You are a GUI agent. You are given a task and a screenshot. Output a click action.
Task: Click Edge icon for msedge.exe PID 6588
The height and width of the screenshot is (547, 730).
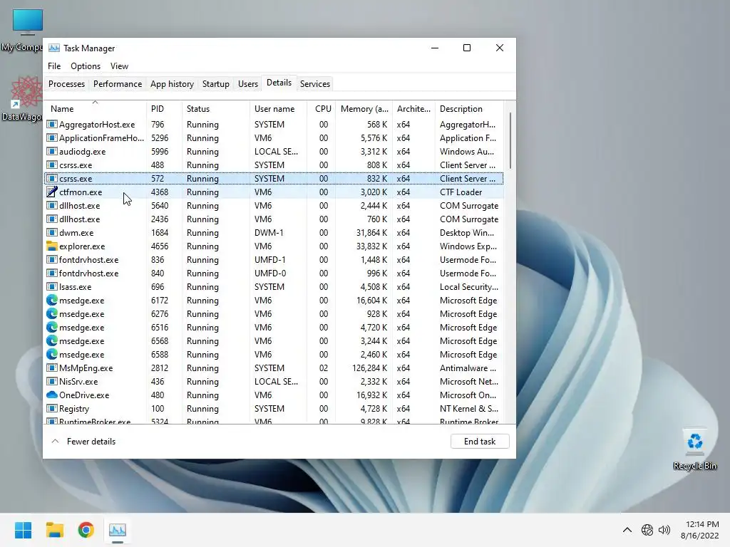point(51,355)
